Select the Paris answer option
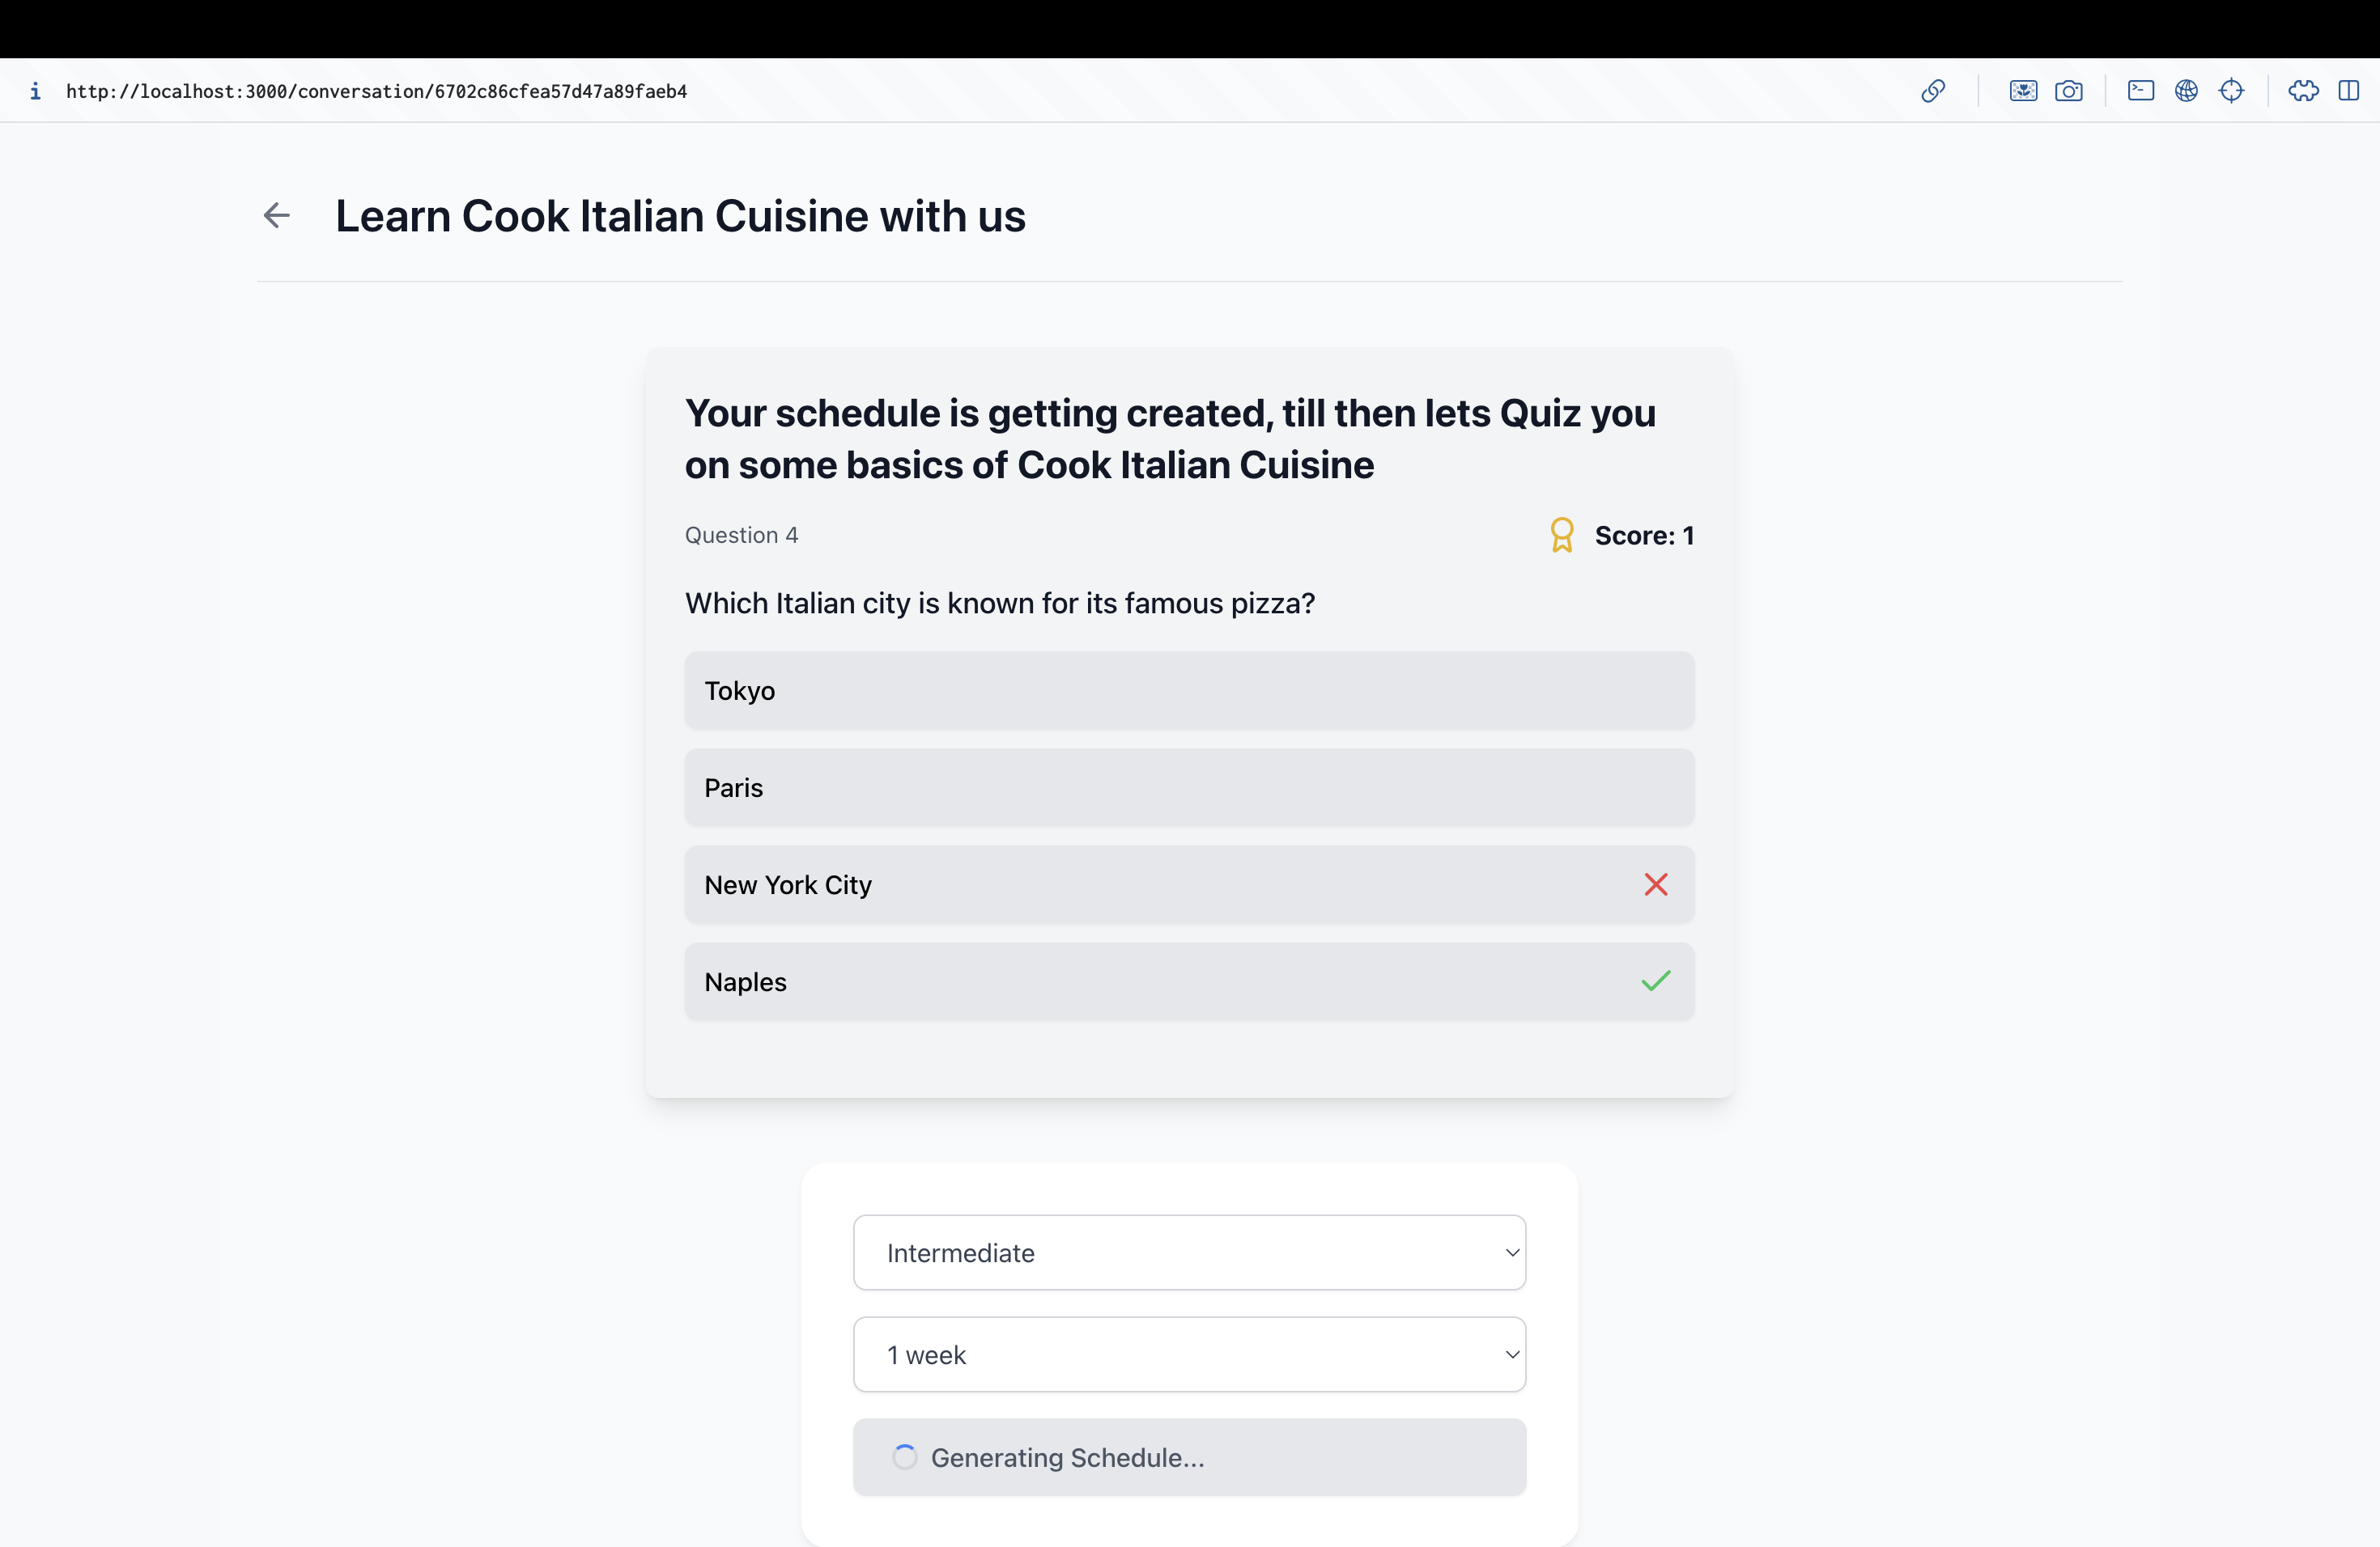 (1188, 787)
